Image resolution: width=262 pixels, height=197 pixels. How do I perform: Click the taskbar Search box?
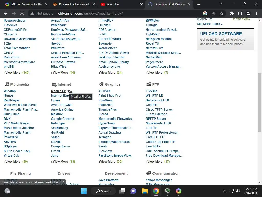pyautogui.click(x=103, y=191)
